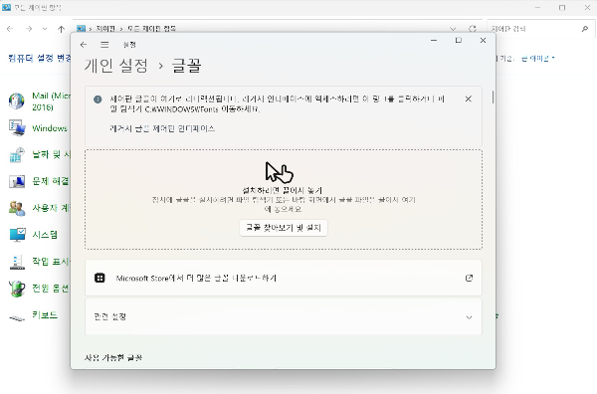597x394 pixels.
Task: Click the Microsoft Store icon
Action: pyautogui.click(x=99, y=278)
